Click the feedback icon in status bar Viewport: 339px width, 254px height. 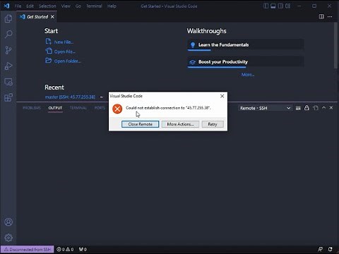tap(320, 249)
